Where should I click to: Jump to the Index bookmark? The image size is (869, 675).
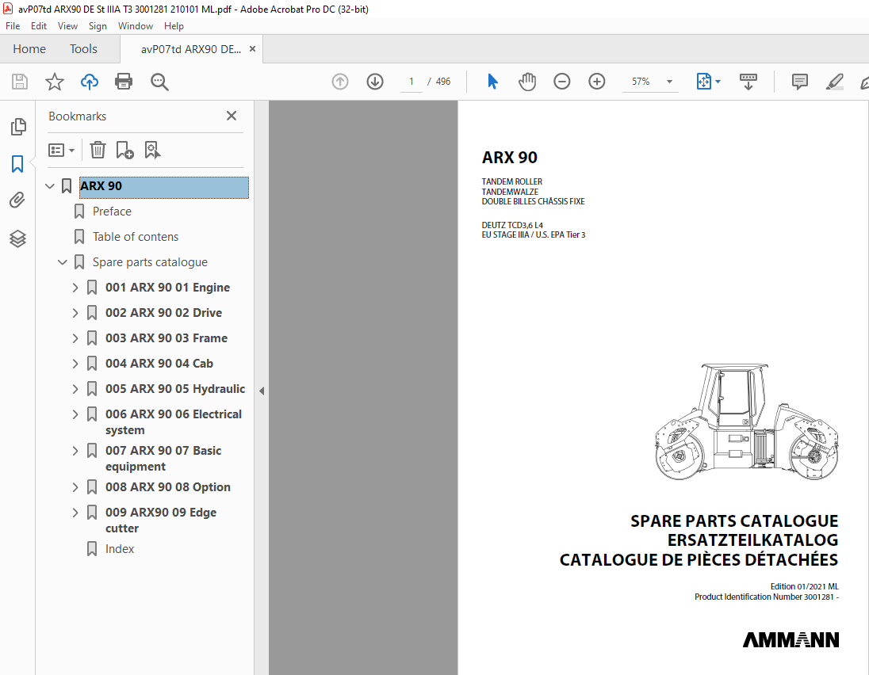(120, 549)
